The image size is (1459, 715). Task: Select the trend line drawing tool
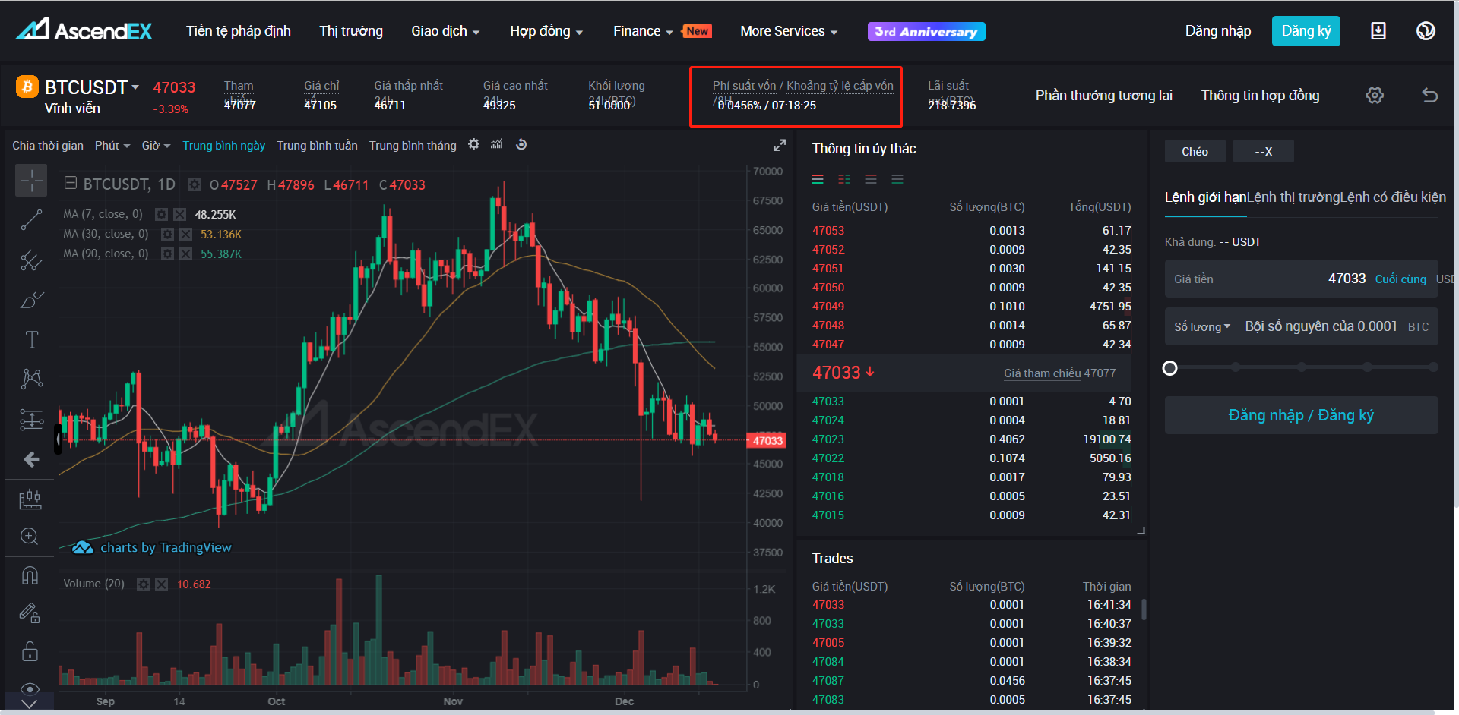click(31, 220)
